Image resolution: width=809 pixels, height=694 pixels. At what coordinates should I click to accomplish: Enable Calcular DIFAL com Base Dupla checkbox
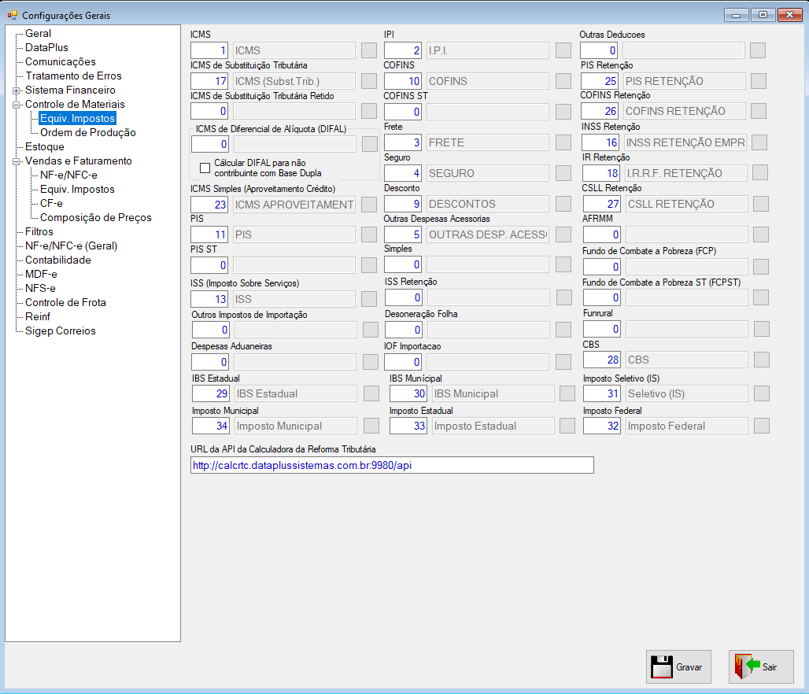click(205, 168)
